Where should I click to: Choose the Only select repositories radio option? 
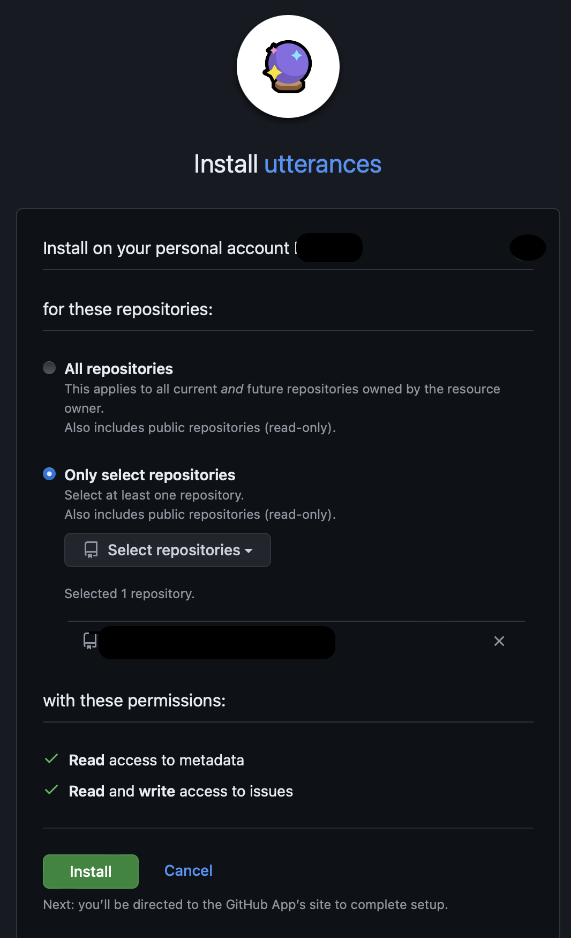[x=49, y=474]
